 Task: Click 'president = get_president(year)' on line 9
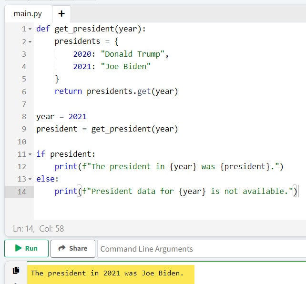coord(107,129)
